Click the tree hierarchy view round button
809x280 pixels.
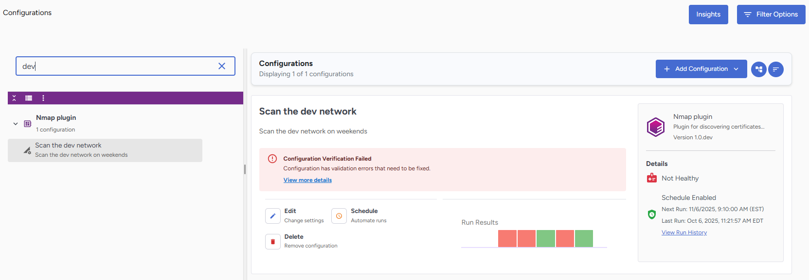tap(758, 69)
